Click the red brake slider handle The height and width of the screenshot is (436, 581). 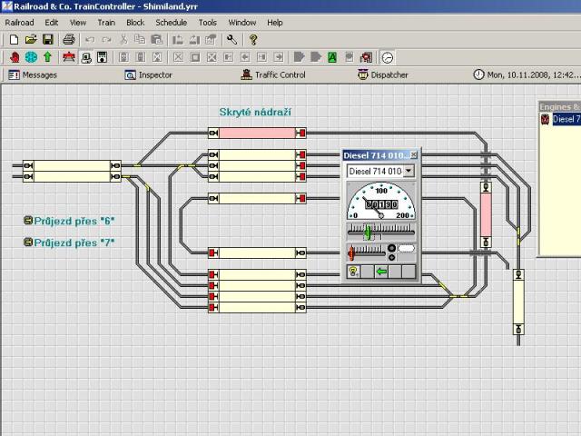pyautogui.click(x=351, y=253)
